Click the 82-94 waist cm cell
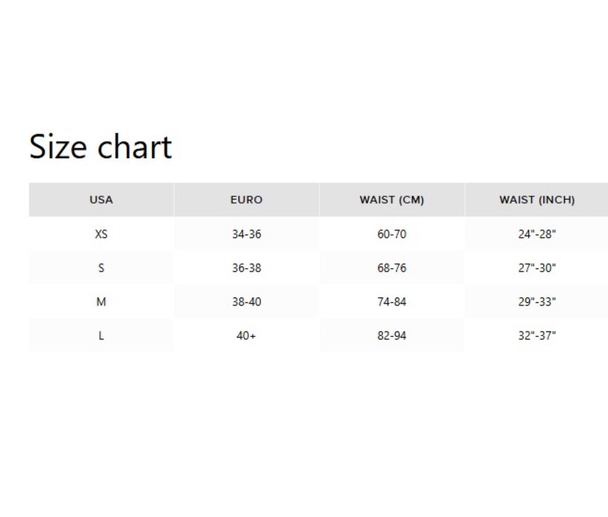Image resolution: width=608 pixels, height=517 pixels. (392, 336)
